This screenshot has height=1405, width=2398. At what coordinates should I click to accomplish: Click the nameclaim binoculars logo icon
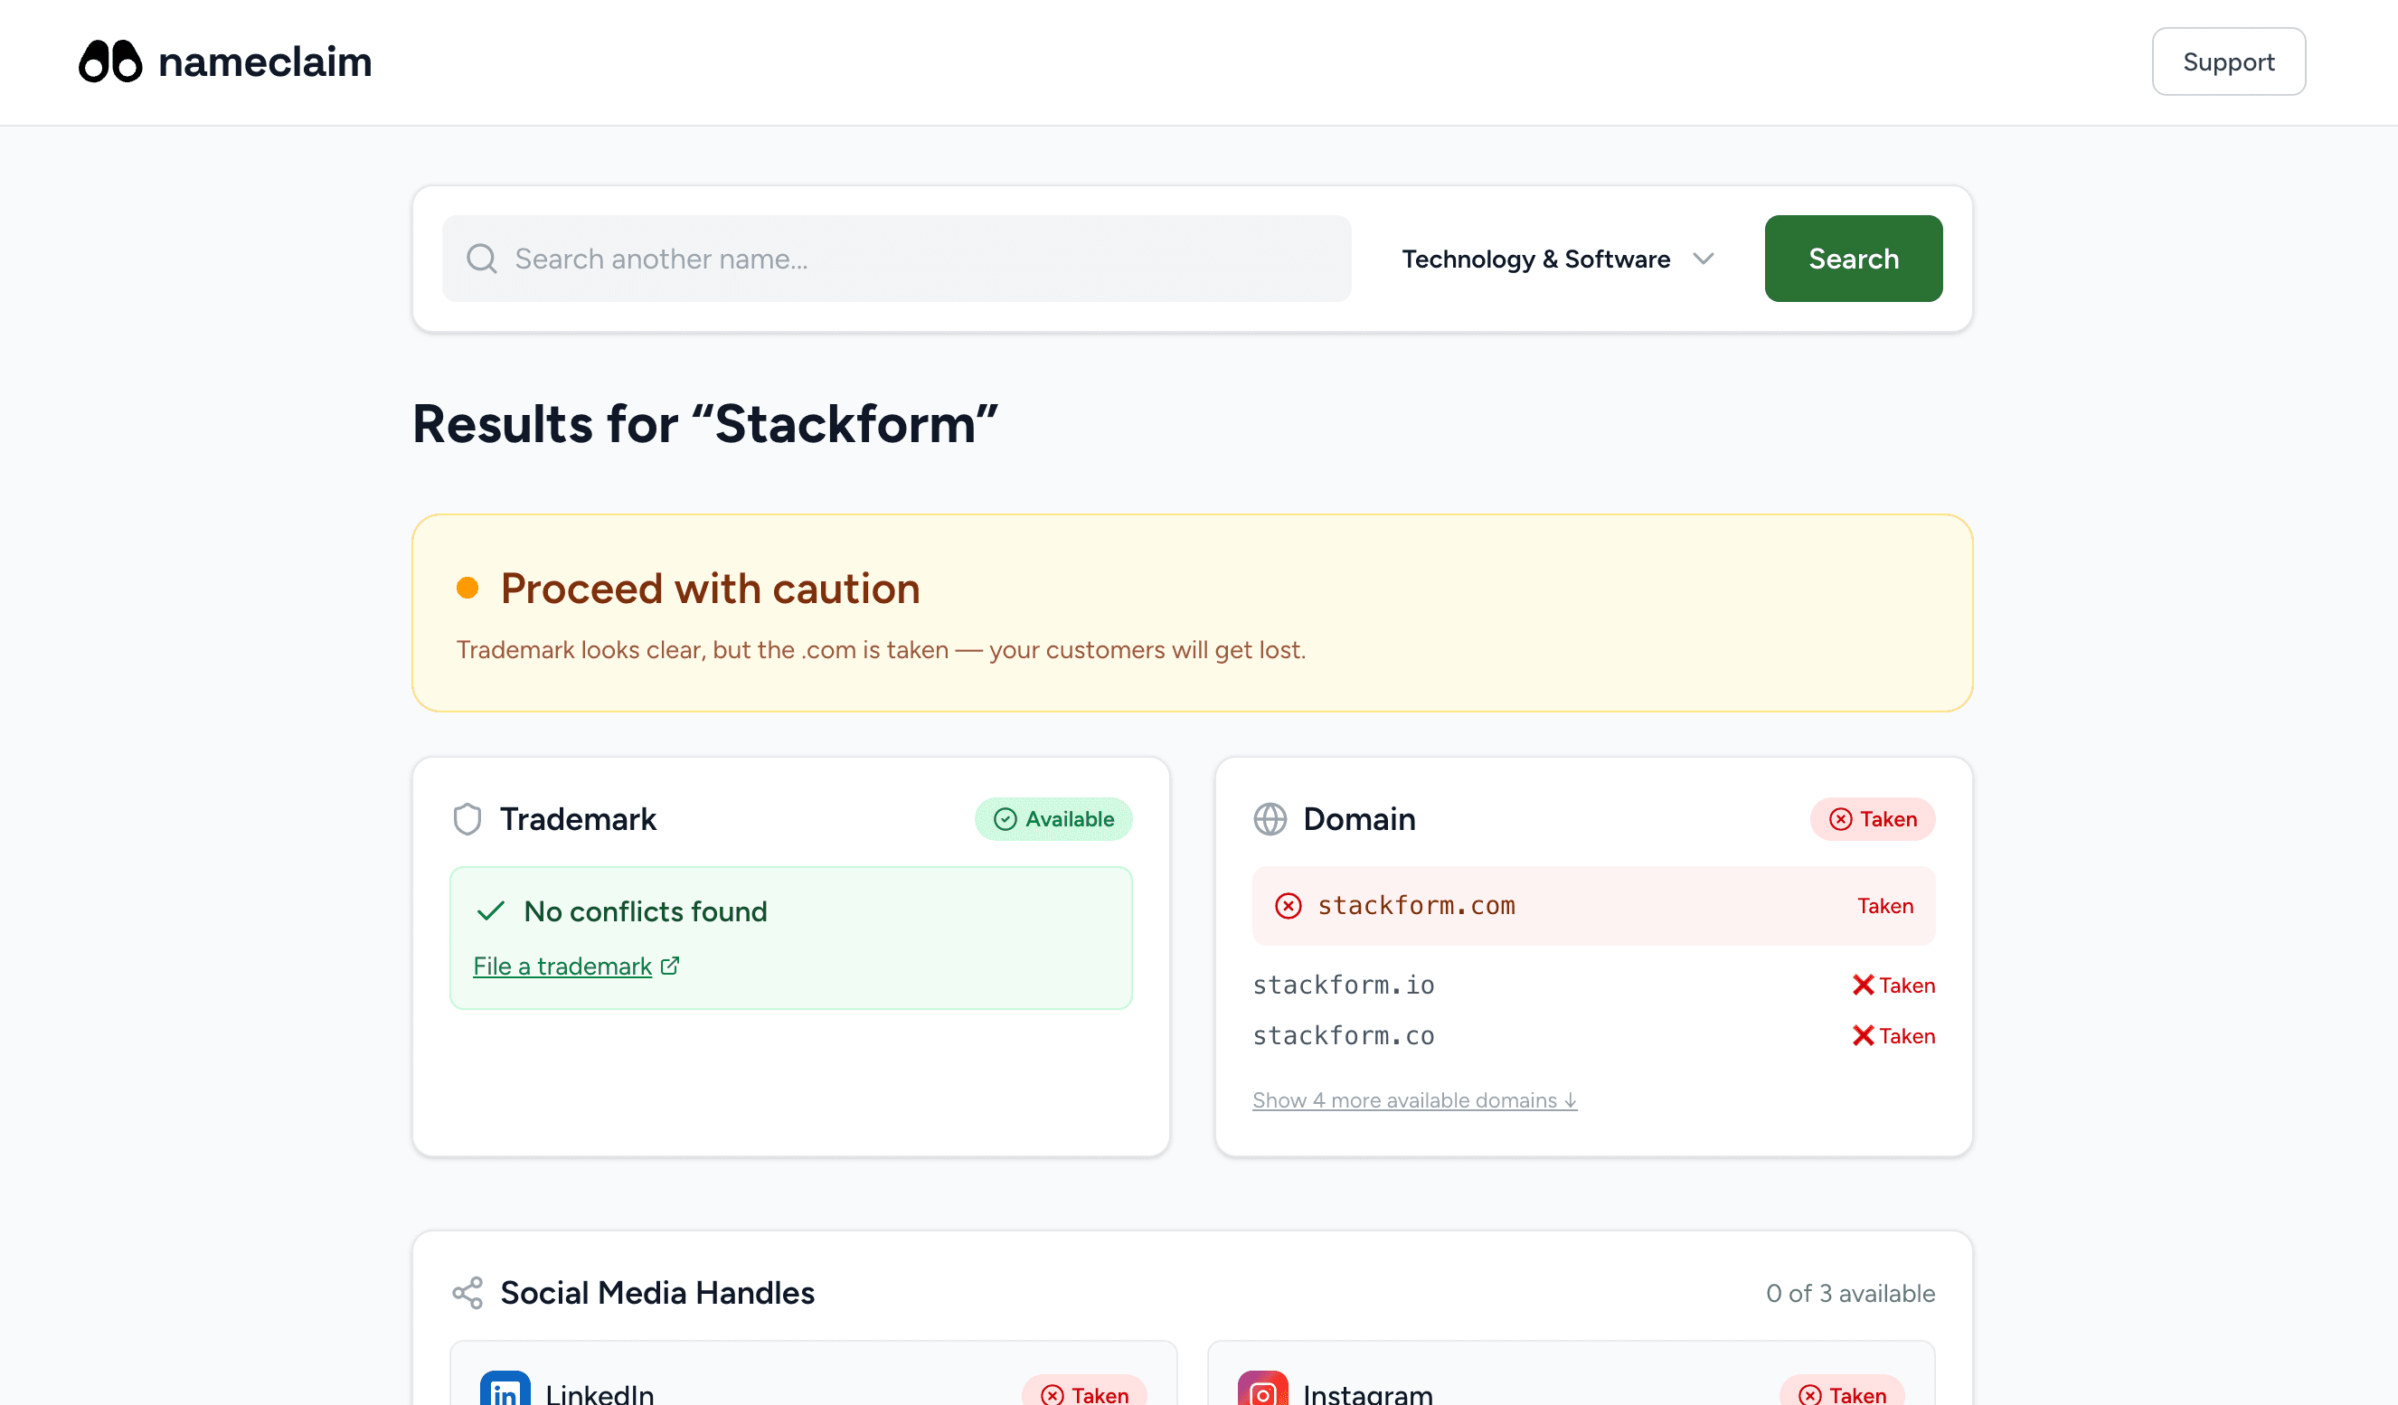pos(110,61)
